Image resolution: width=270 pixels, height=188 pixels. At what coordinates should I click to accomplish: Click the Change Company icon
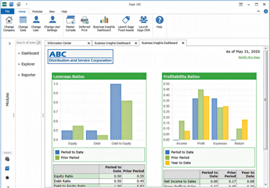9,23
